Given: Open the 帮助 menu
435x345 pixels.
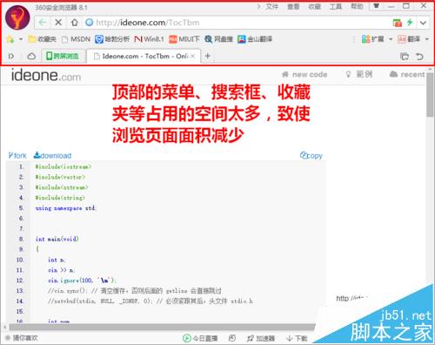Looking at the screenshot, I should pos(357,6).
